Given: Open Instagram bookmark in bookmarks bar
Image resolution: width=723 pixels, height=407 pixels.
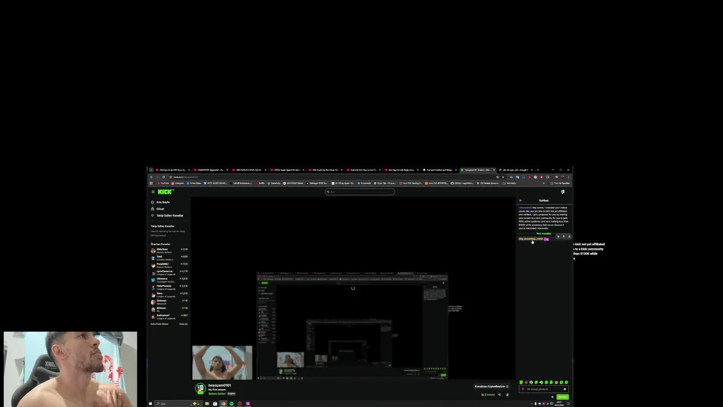Looking at the screenshot, I should tap(177, 183).
